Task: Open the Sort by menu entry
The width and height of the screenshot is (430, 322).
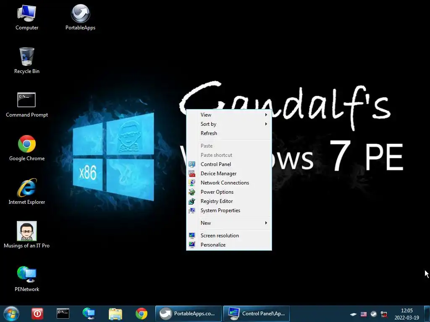Action: pos(229,124)
